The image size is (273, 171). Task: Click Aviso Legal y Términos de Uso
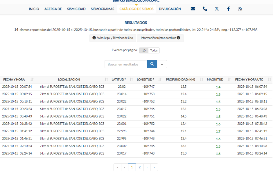[x=113, y=38]
